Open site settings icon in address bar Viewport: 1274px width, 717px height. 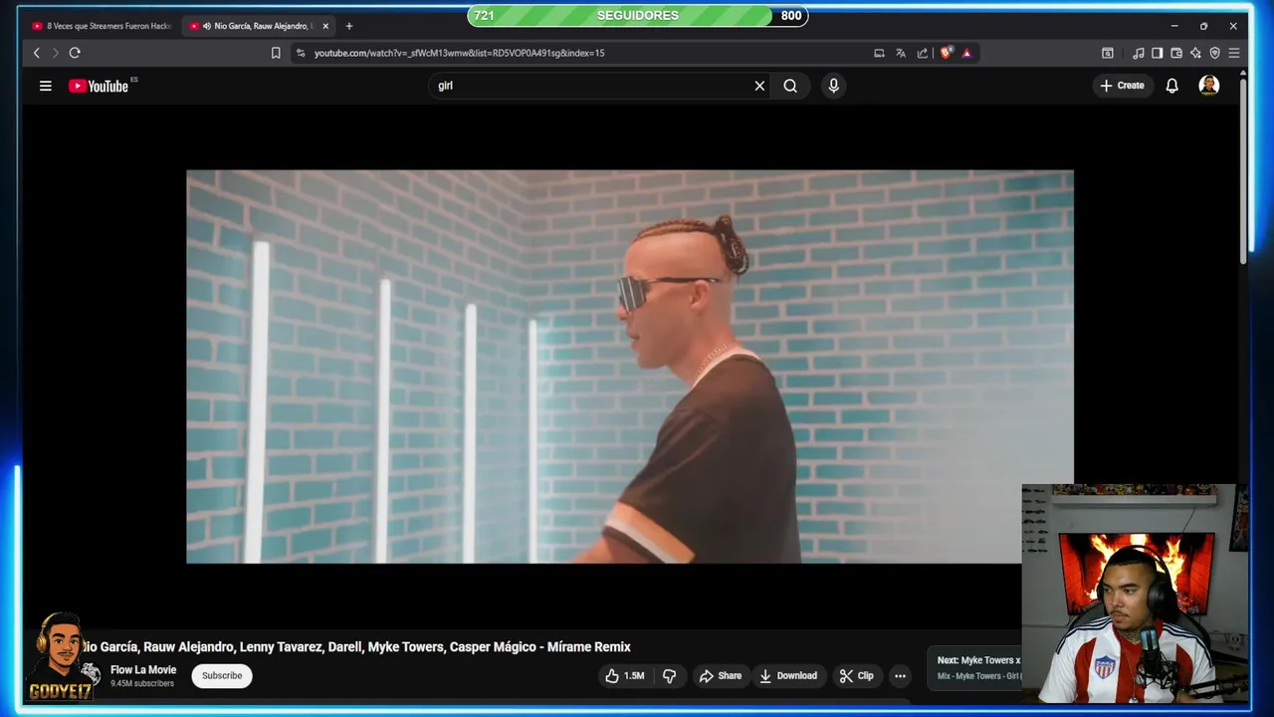coord(301,53)
